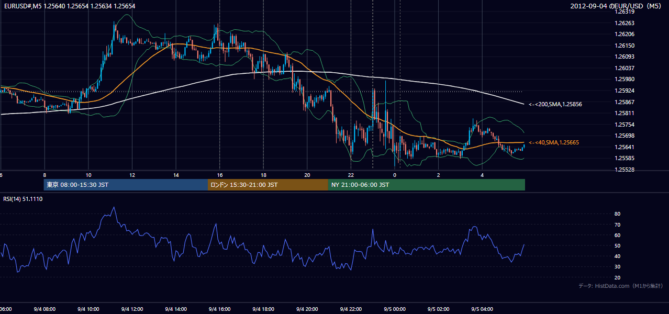Click the RSI axis value 30

coord(617,266)
